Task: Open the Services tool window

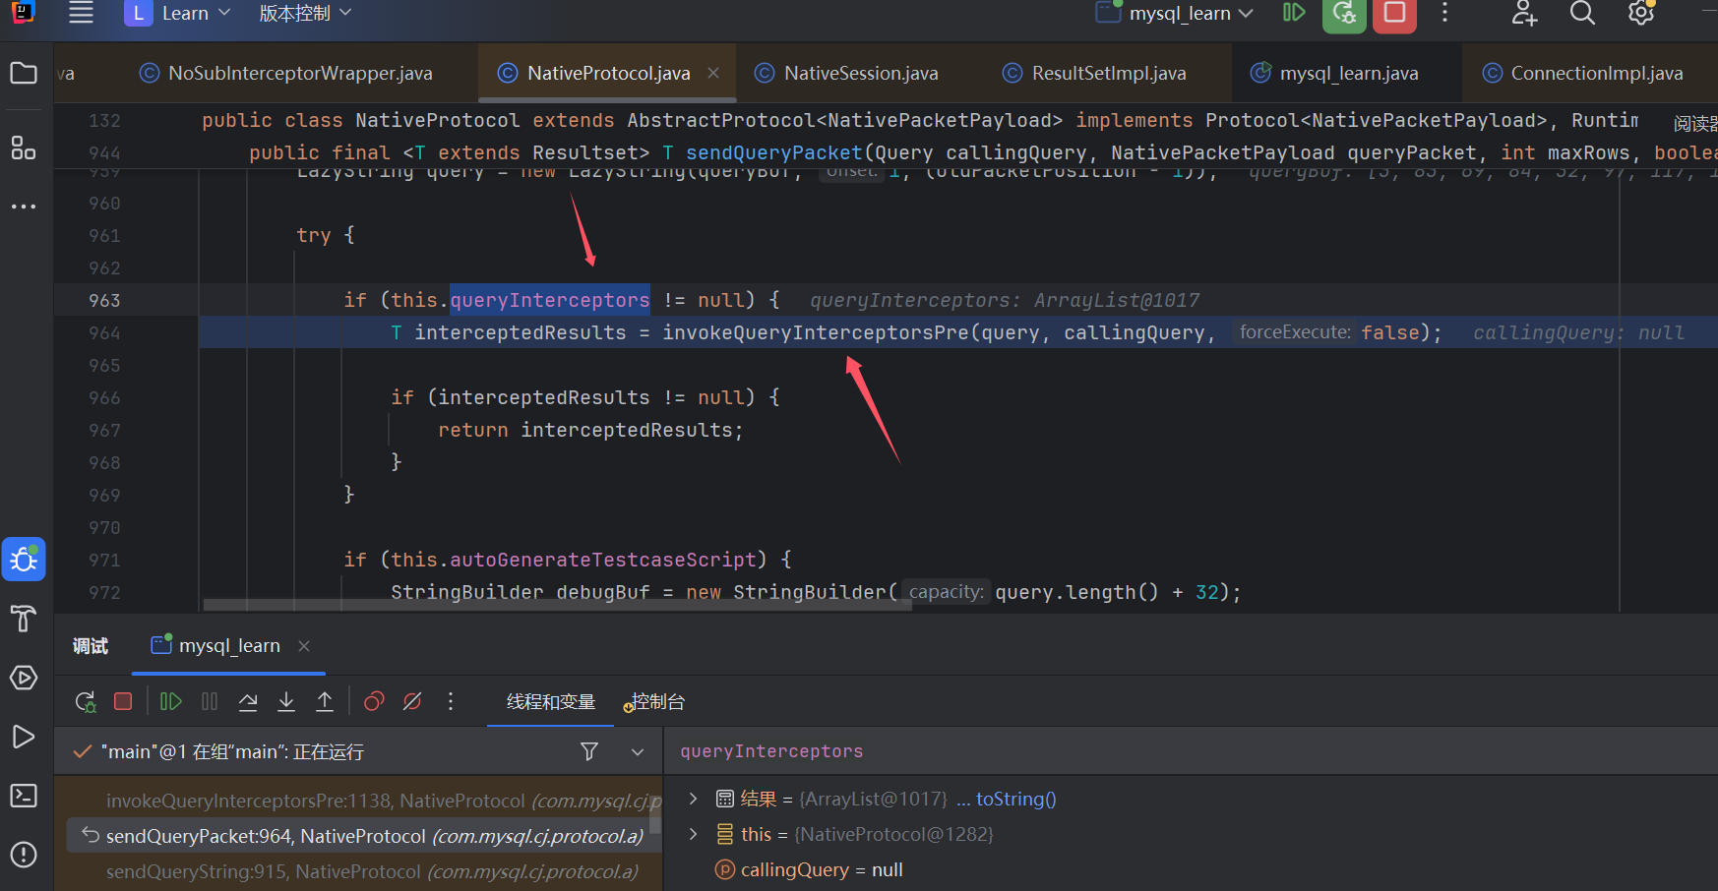Action: pyautogui.click(x=24, y=678)
